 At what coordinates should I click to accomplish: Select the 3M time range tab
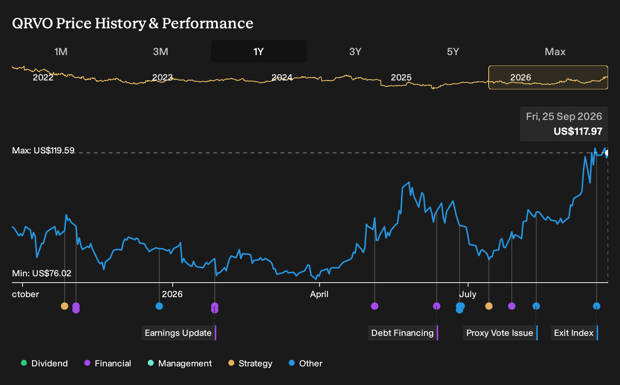(x=160, y=51)
